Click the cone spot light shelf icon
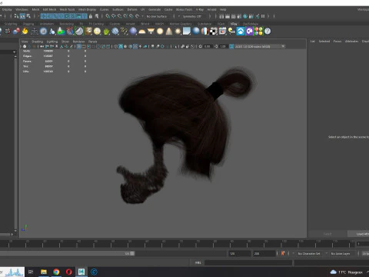369x277 pixels. pos(169,32)
